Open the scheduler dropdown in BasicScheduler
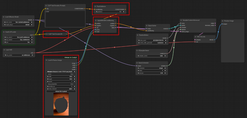 click(152, 68)
